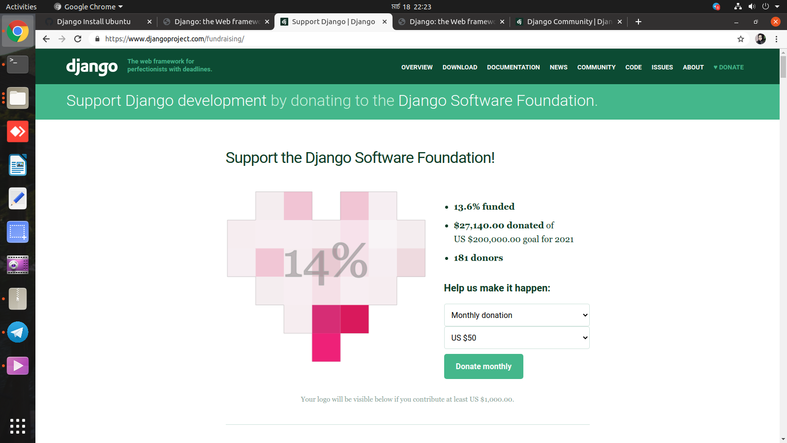Open the text editor pencil dock icon
787x443 pixels.
[18, 198]
